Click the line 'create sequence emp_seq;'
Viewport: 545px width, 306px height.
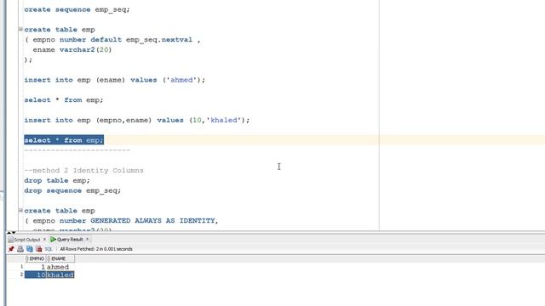(77, 9)
